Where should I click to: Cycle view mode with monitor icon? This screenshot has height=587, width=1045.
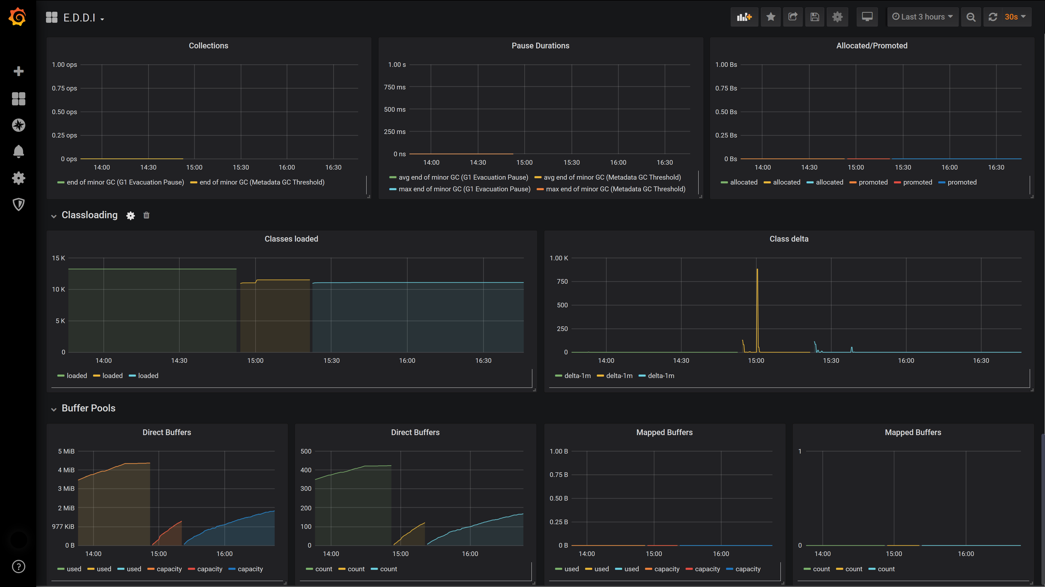[x=867, y=17]
